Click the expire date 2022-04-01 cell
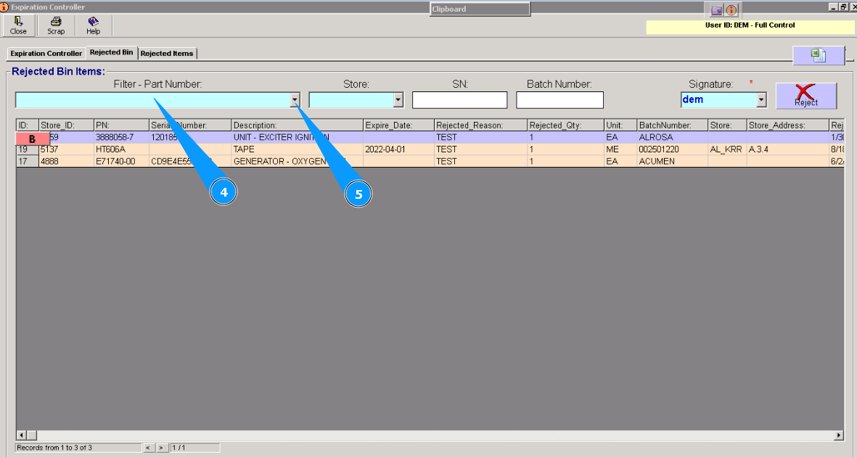The width and height of the screenshot is (857, 457). tap(399, 149)
